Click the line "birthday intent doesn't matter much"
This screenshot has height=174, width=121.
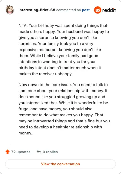[60, 68]
